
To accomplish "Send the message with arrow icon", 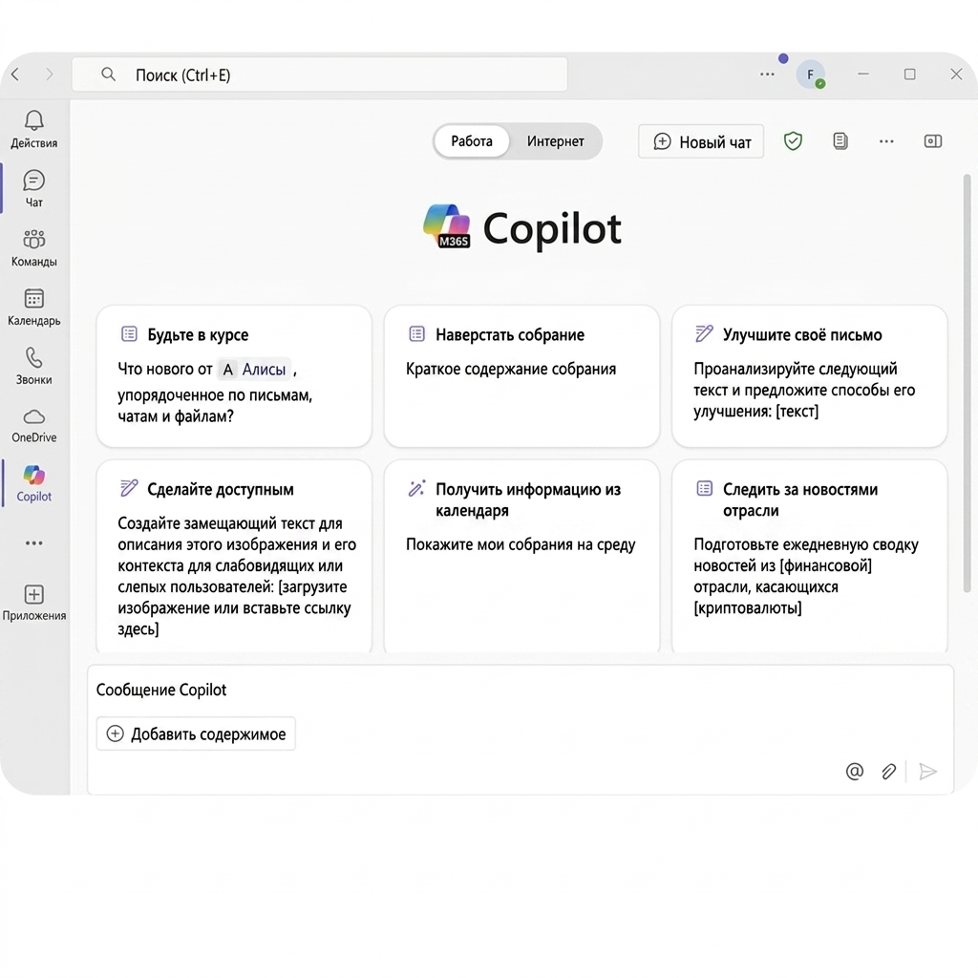I will [927, 772].
